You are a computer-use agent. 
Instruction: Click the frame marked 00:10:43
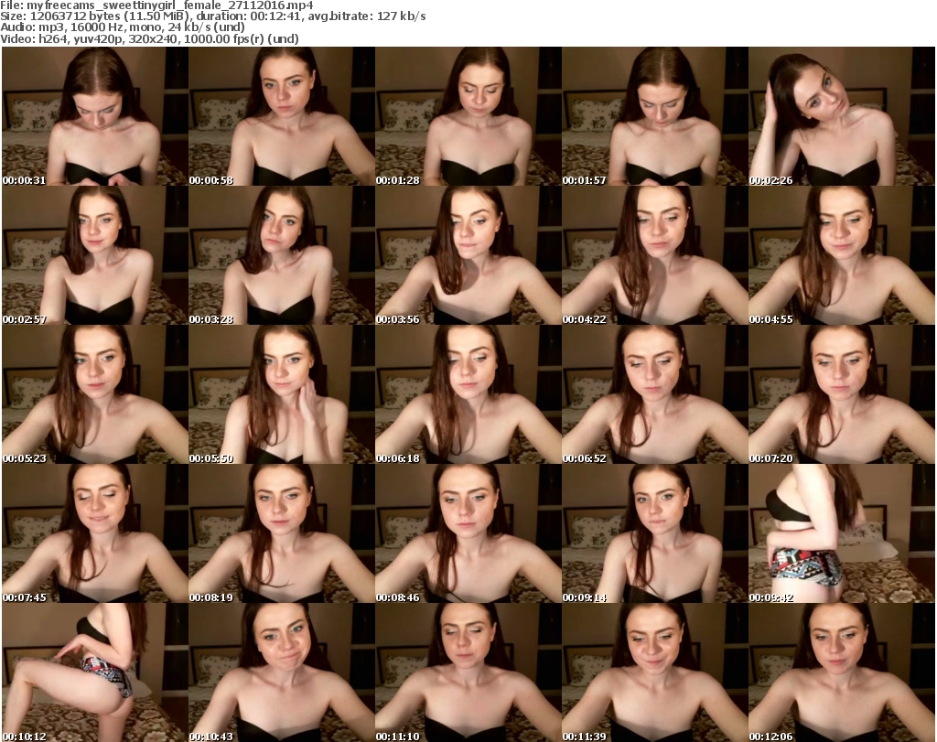[x=281, y=672]
